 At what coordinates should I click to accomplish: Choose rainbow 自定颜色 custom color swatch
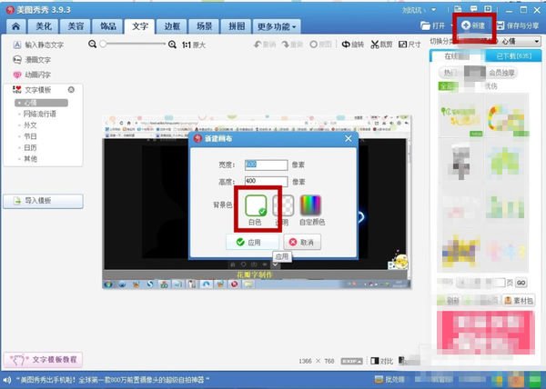click(310, 205)
